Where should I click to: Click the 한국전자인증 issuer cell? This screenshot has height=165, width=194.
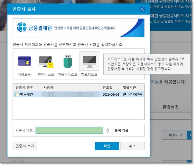132,95
